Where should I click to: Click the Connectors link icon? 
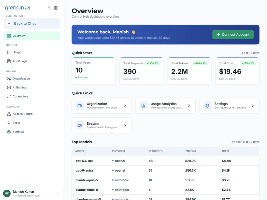pyautogui.click(x=9, y=96)
